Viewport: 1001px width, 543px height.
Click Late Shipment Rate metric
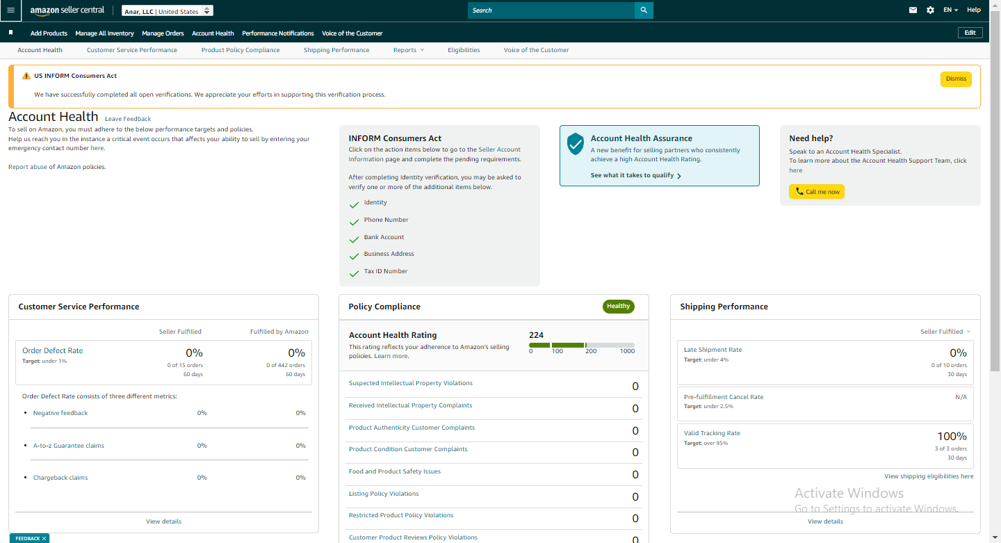(x=713, y=350)
